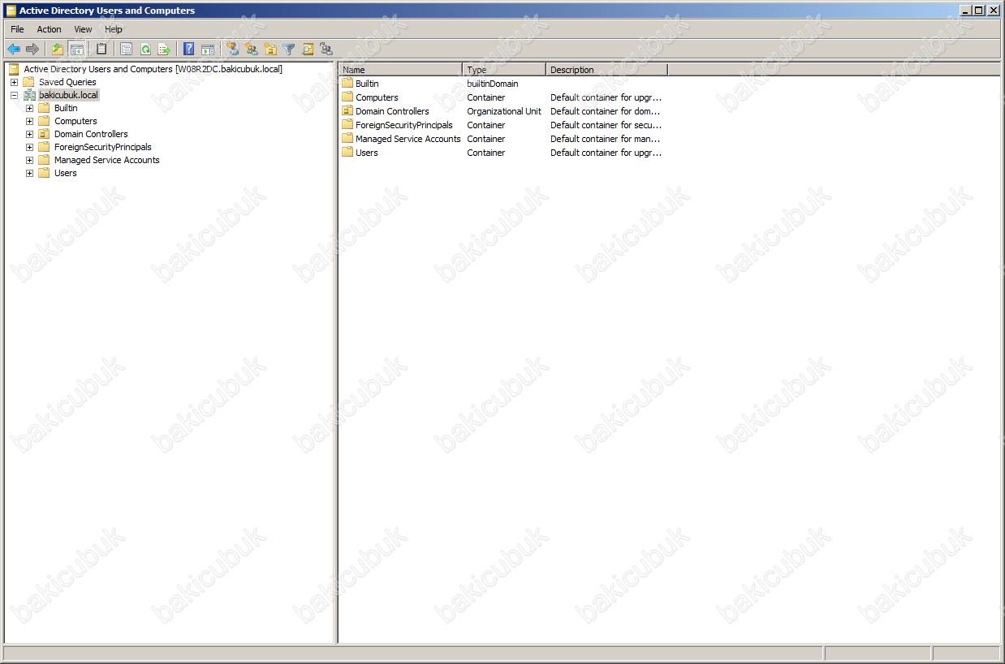Expand the Managed Service Accounts tree node
Viewport: 1005px width, 664px height.
tap(29, 160)
